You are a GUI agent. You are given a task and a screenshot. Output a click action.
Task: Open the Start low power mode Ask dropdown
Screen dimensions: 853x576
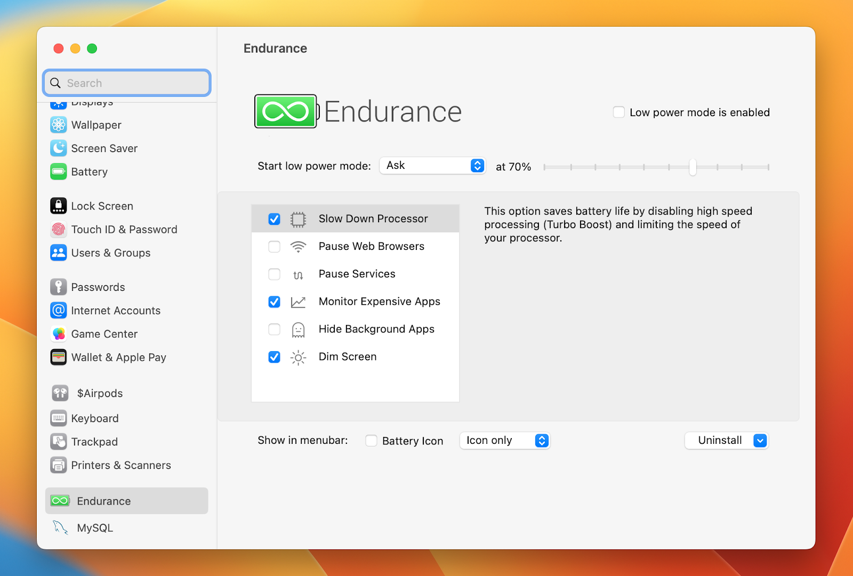(x=432, y=166)
